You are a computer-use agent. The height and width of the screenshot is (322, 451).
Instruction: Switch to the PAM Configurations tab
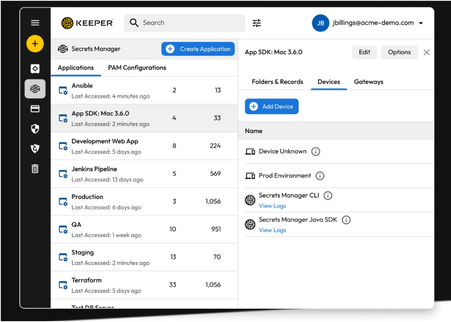tap(137, 68)
